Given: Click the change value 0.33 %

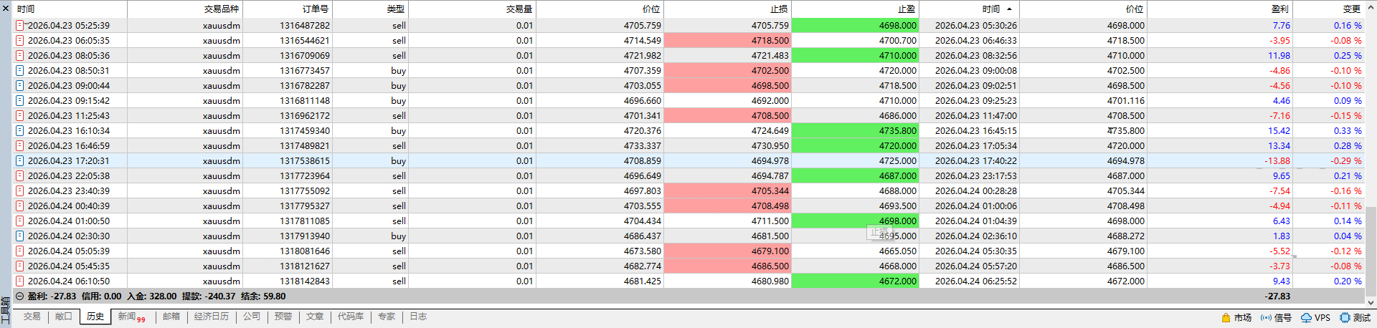Looking at the screenshot, I should 1348,131.
